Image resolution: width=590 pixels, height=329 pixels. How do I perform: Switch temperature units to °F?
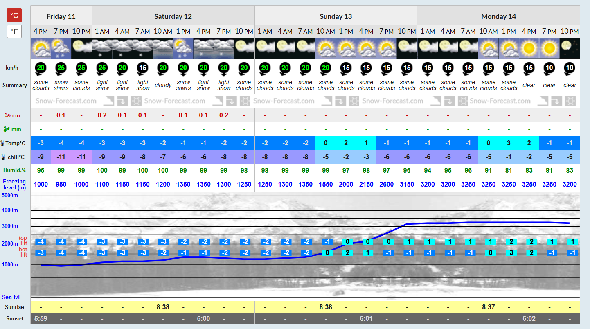point(14,32)
